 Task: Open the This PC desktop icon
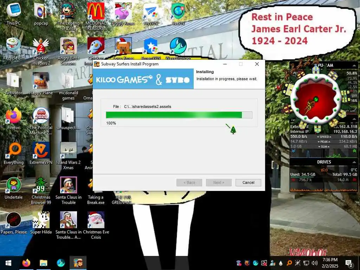14,14
